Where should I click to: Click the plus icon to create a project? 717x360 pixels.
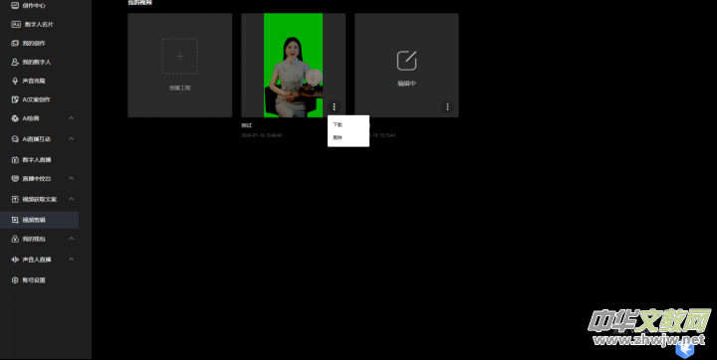(x=179, y=57)
